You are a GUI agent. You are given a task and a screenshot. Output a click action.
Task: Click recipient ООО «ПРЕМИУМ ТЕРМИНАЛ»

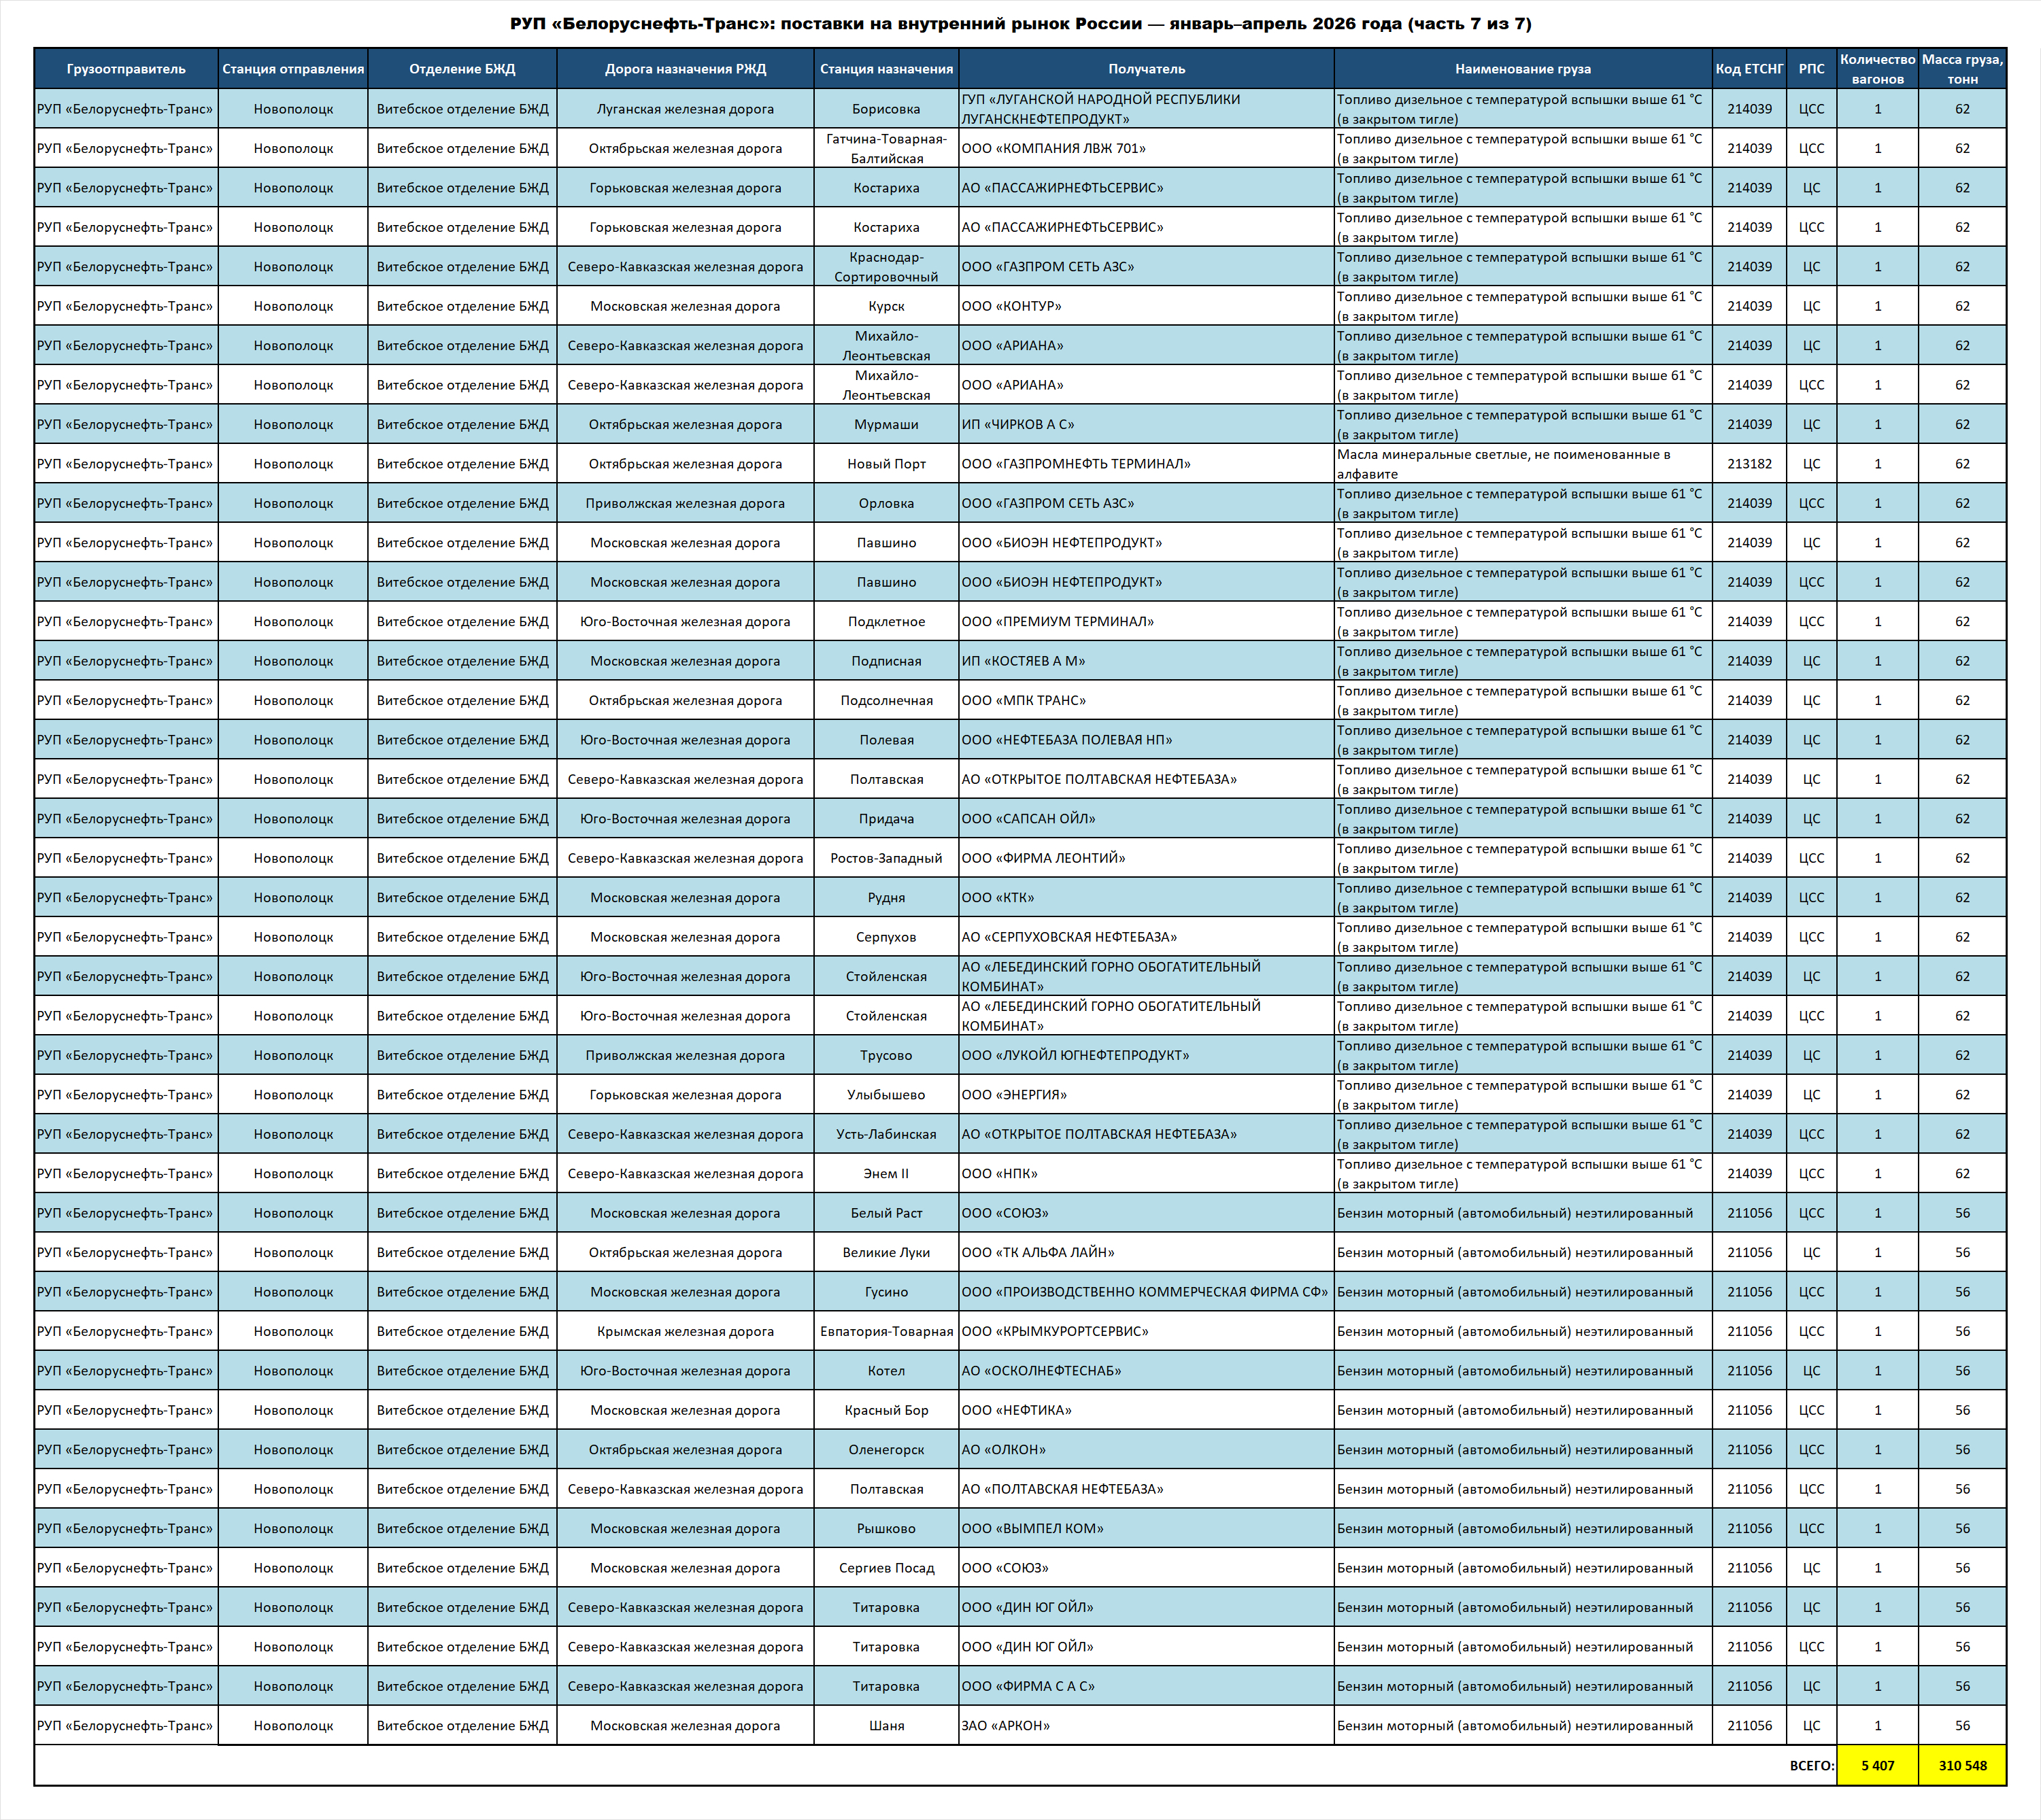click(x=1147, y=621)
